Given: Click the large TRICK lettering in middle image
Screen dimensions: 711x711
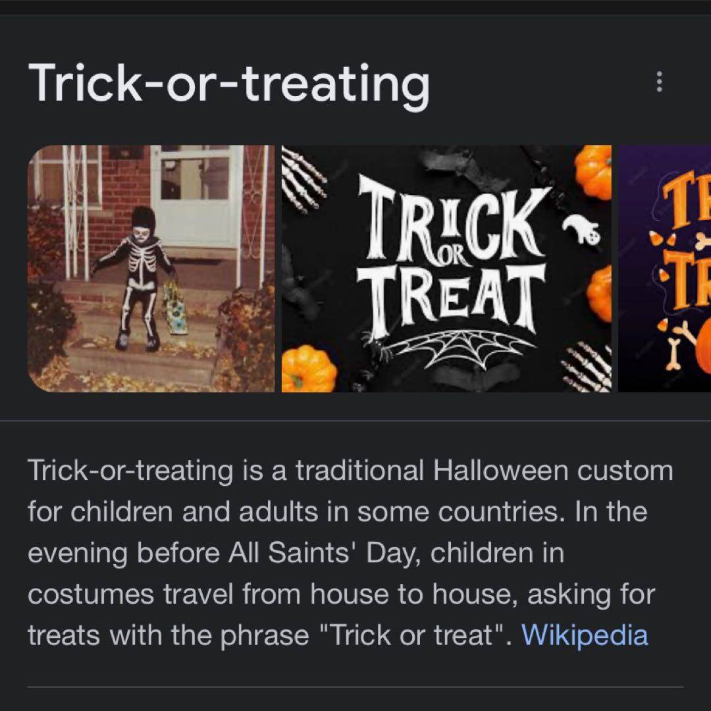Looking at the screenshot, I should [453, 217].
